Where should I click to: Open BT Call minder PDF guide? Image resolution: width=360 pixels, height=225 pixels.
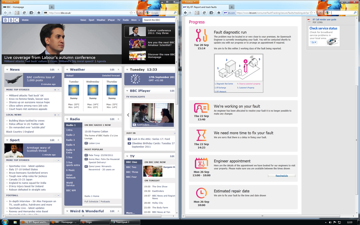coord(324,20)
